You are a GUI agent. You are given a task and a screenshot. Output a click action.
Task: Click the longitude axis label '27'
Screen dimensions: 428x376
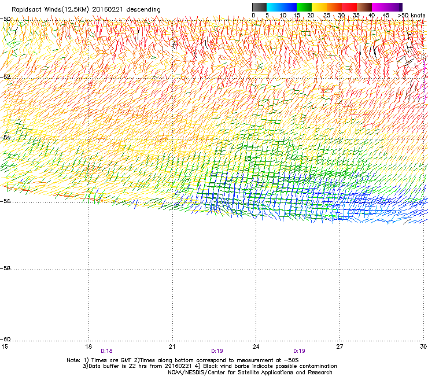pos(340,346)
